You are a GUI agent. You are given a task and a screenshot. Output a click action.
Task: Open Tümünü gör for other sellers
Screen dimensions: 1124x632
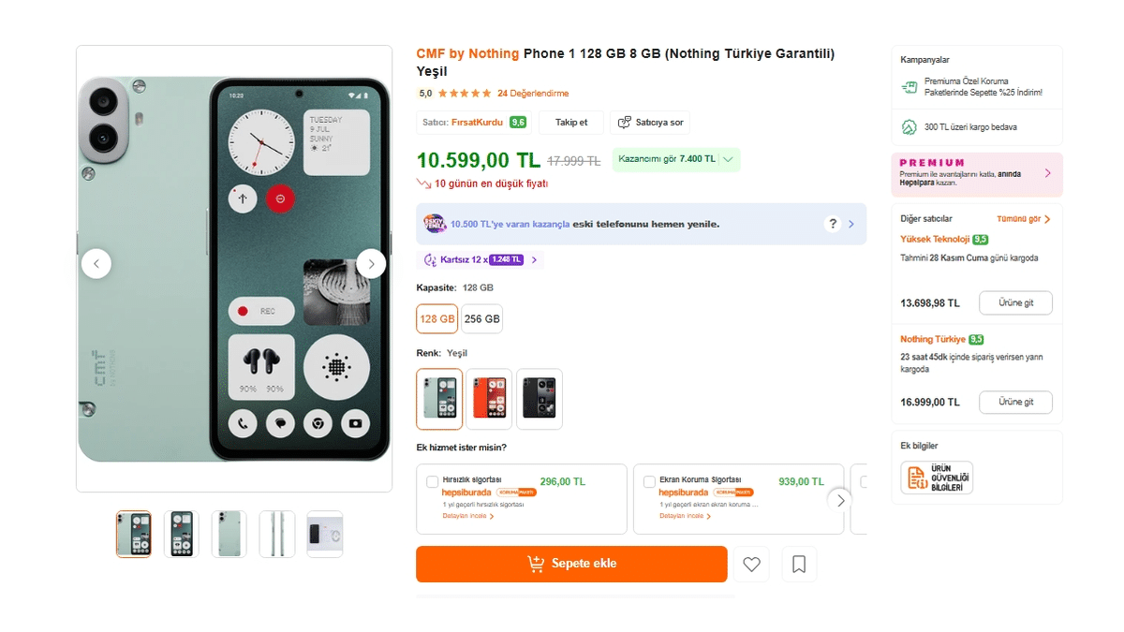tap(1019, 218)
